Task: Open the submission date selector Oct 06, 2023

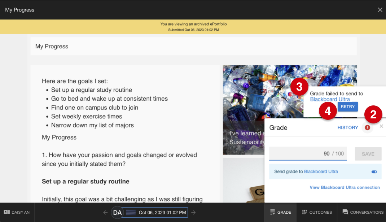Action: (x=155, y=212)
